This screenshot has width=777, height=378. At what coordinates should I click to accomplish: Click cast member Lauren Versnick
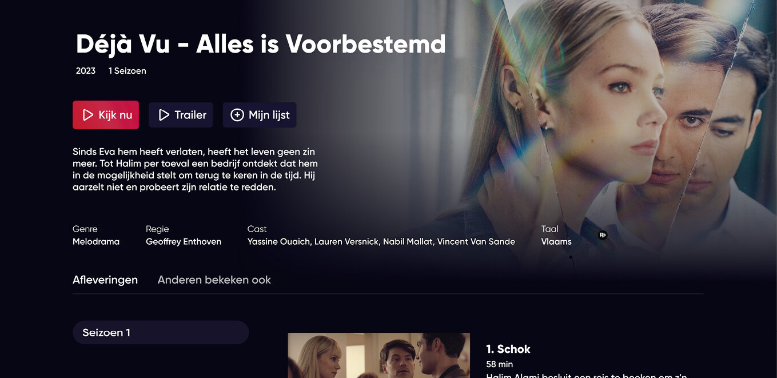[x=346, y=241]
